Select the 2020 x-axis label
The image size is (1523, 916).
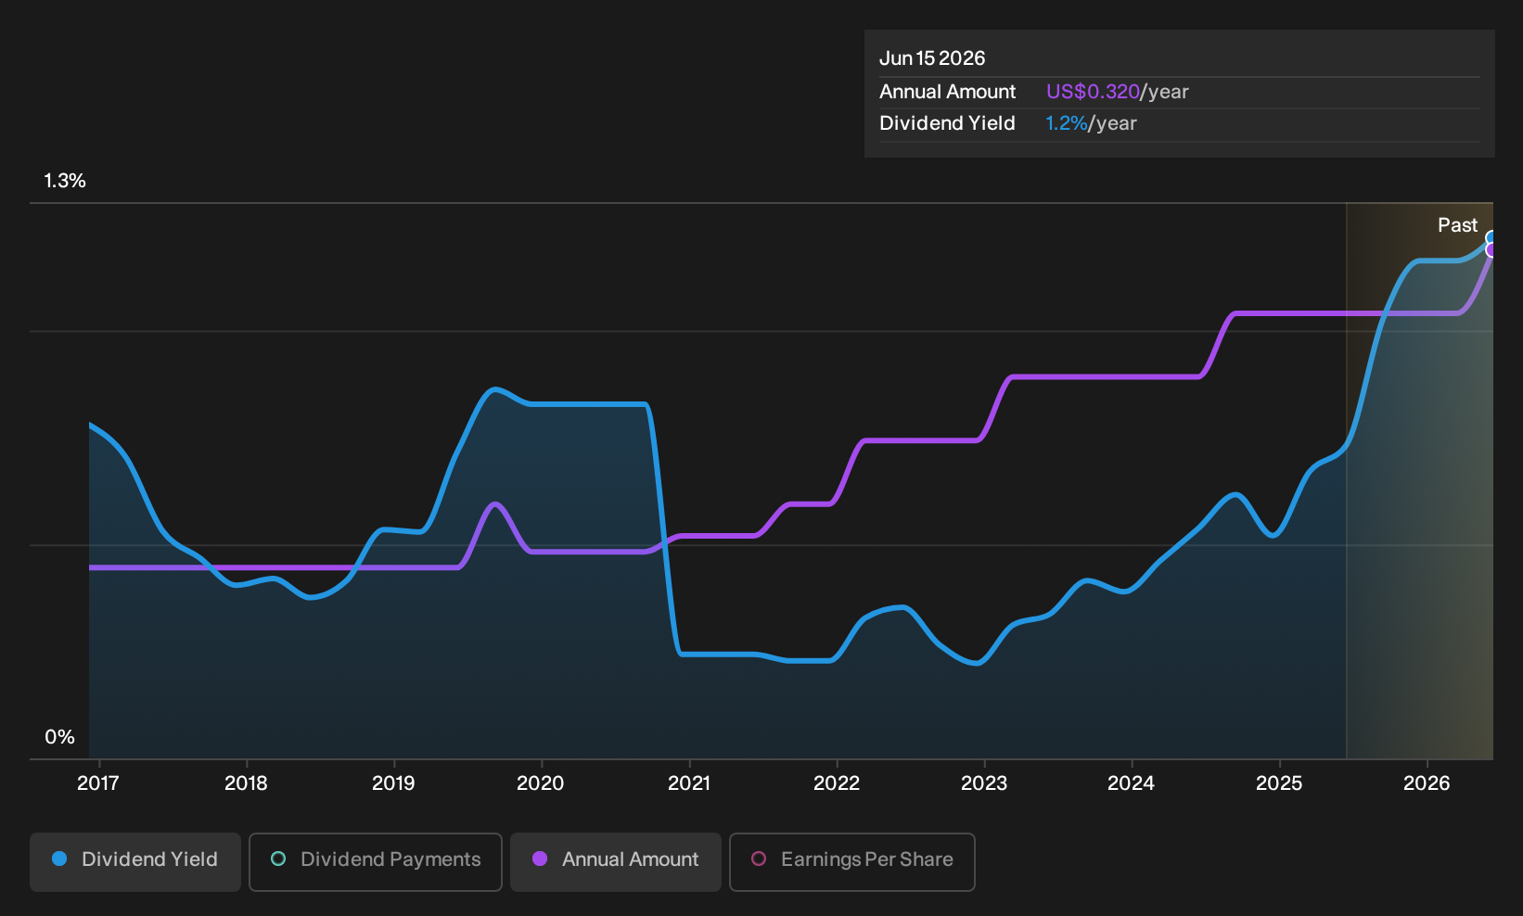(x=540, y=783)
